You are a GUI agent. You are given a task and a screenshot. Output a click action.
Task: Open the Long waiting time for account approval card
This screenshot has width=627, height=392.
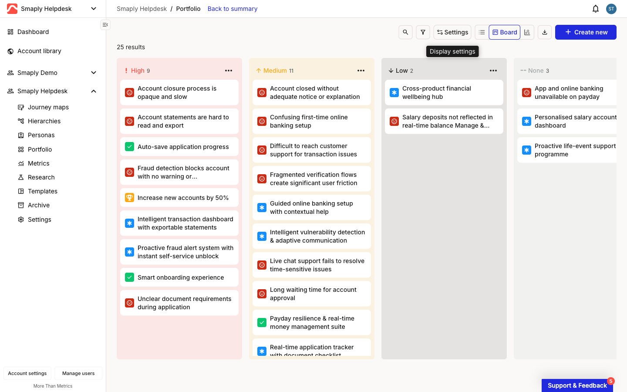click(312, 294)
